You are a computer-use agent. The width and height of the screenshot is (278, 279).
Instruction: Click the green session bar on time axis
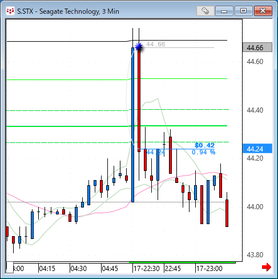pyautogui.click(x=182, y=262)
